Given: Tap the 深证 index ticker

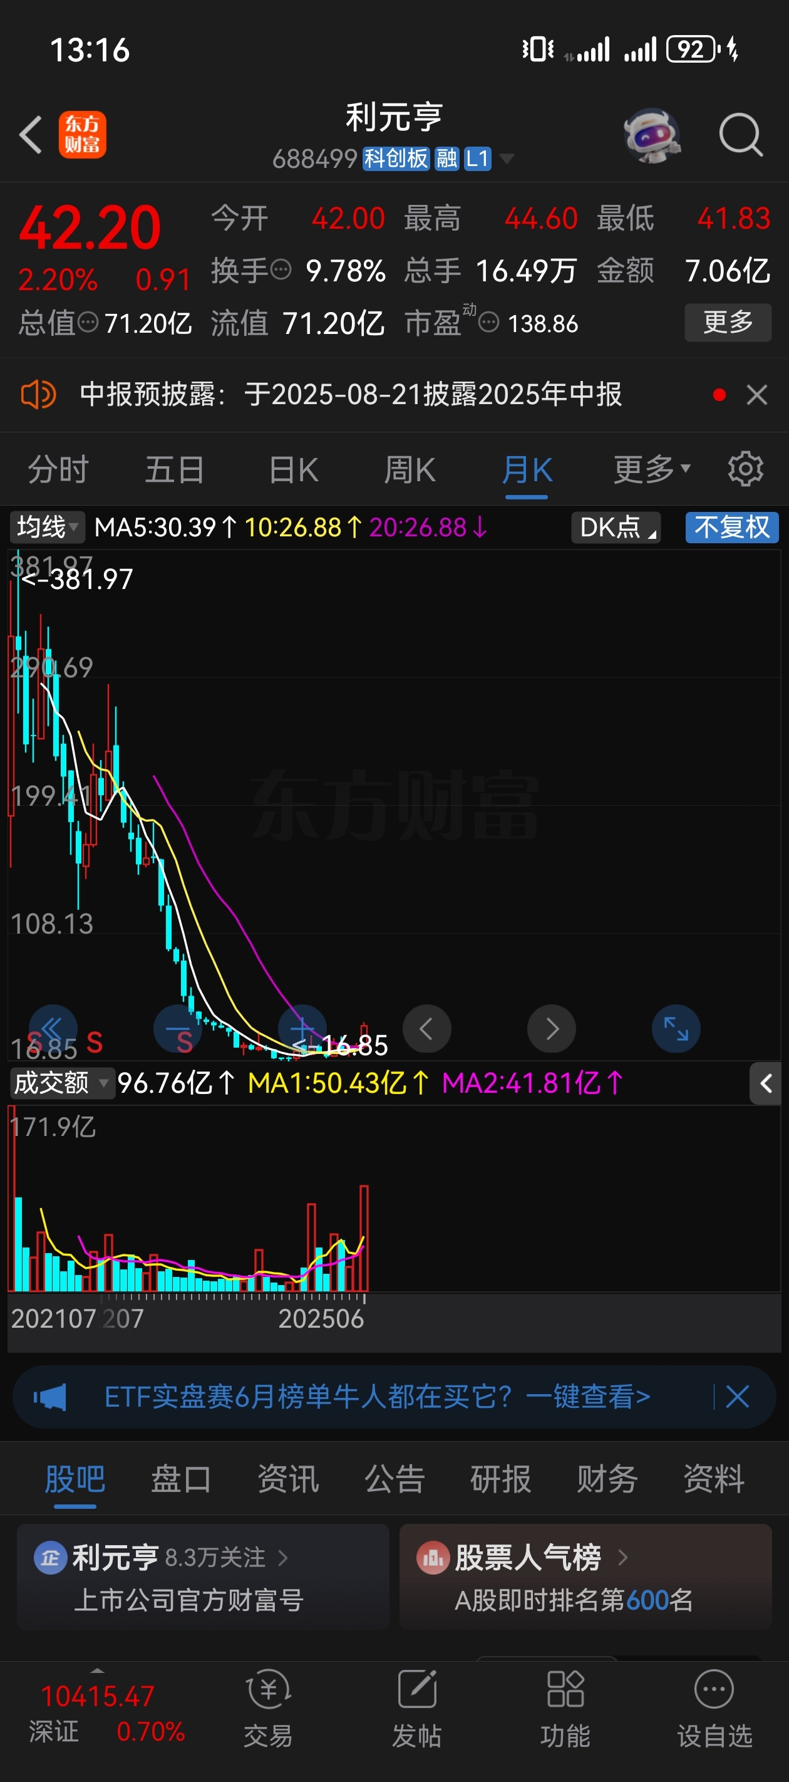Looking at the screenshot, I should pyautogui.click(x=106, y=1714).
